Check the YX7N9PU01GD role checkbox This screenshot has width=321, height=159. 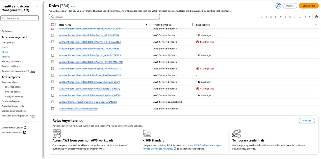(x=53, y=69)
